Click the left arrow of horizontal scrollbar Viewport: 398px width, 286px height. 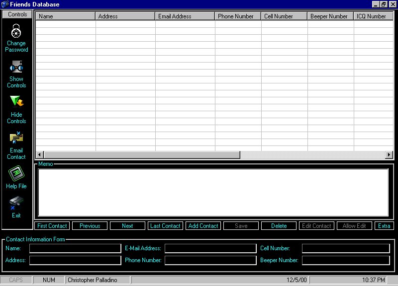pyautogui.click(x=40, y=154)
